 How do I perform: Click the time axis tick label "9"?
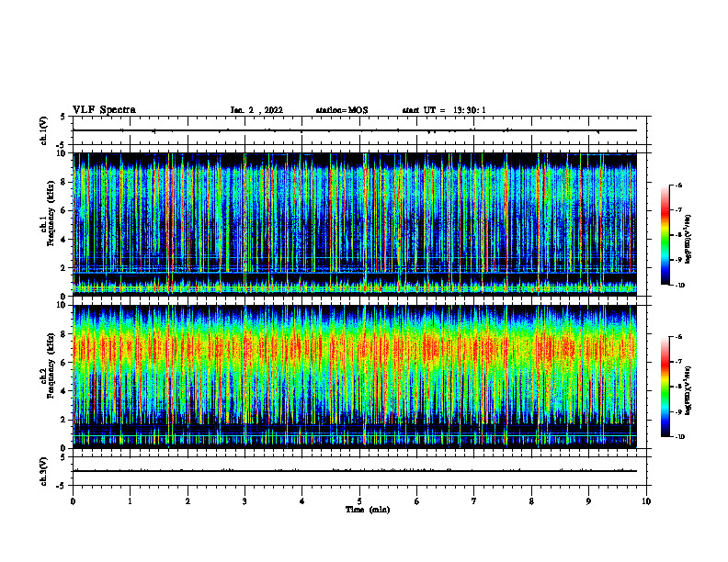coord(588,501)
